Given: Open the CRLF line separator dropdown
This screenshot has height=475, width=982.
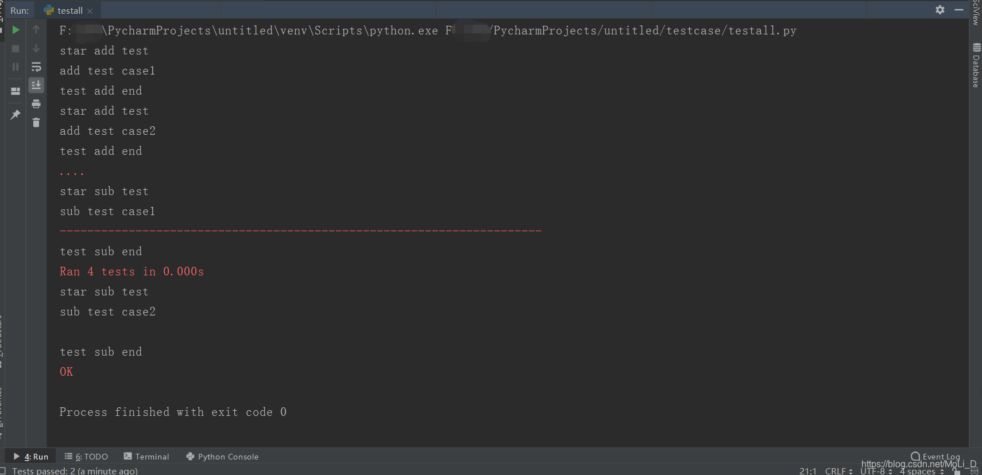Looking at the screenshot, I should click(839, 471).
